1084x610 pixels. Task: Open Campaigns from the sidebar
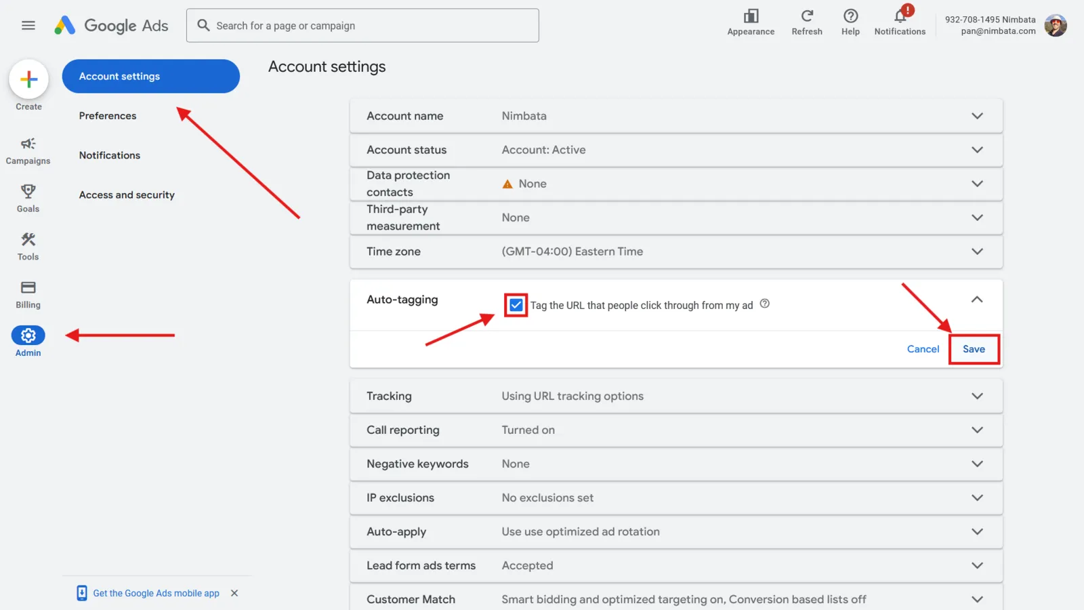coord(28,150)
